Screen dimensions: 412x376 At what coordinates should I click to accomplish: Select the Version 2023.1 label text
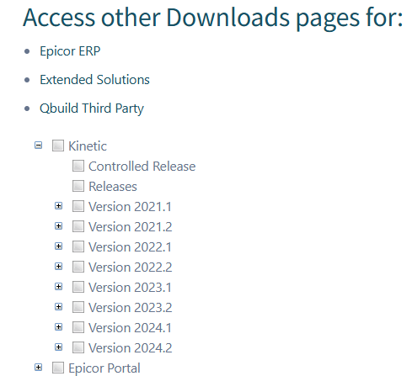(x=130, y=288)
